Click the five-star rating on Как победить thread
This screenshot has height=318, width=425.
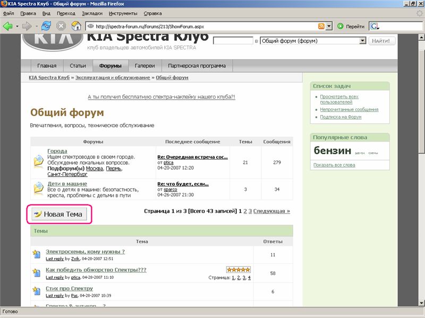pos(238,269)
